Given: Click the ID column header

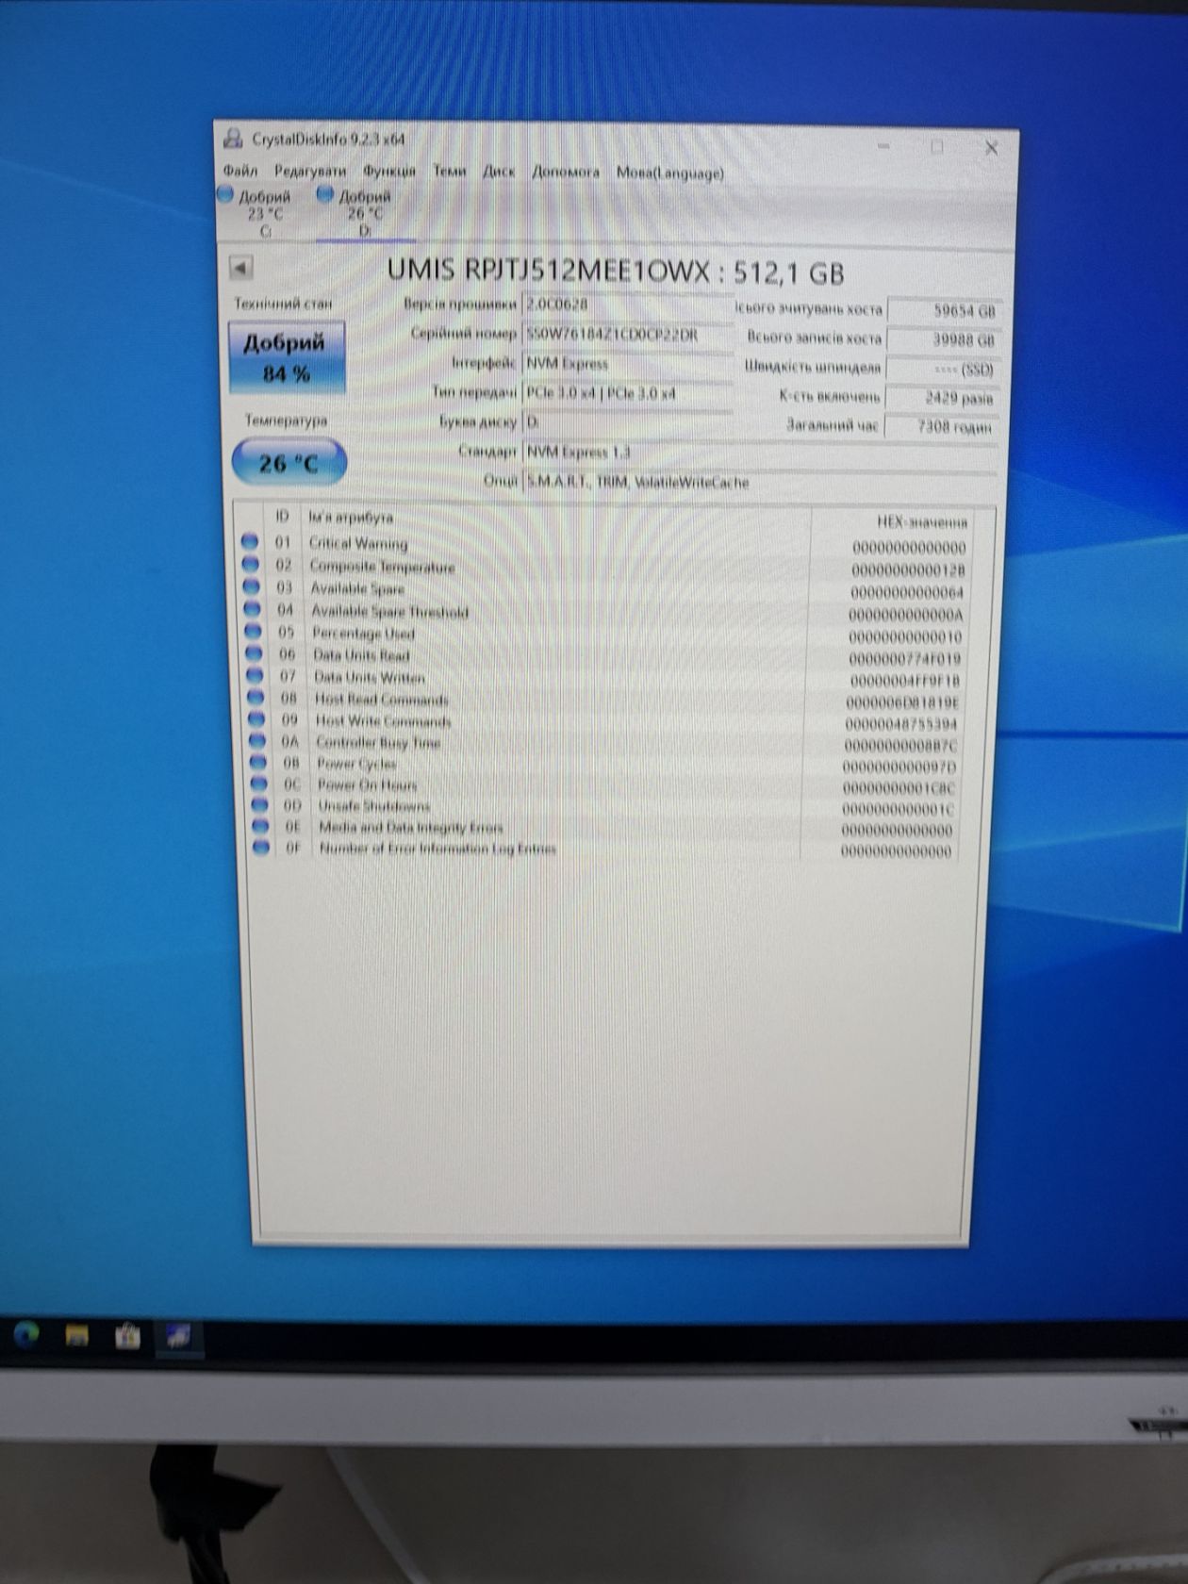Looking at the screenshot, I should 282,516.
